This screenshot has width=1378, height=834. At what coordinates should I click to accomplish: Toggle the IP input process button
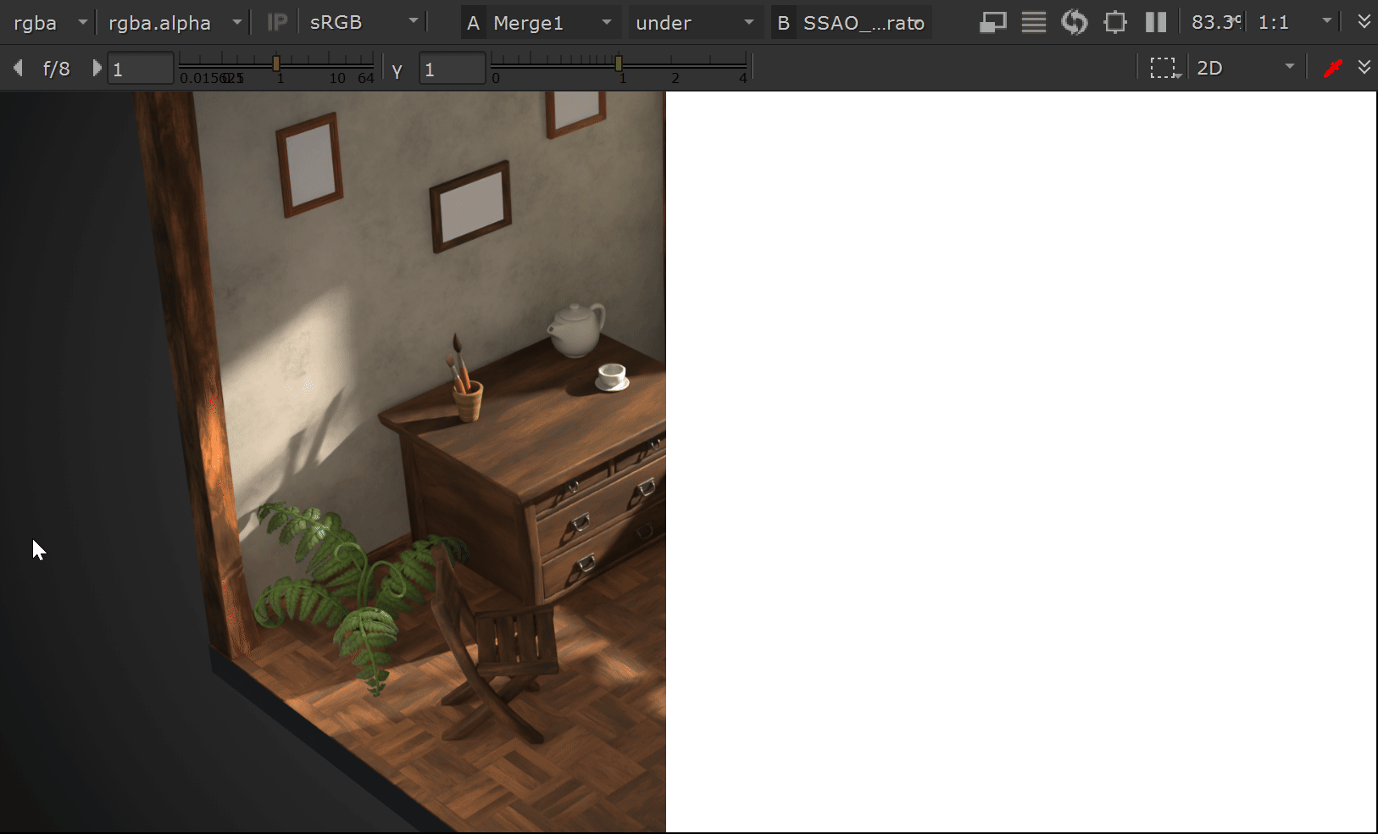[276, 22]
